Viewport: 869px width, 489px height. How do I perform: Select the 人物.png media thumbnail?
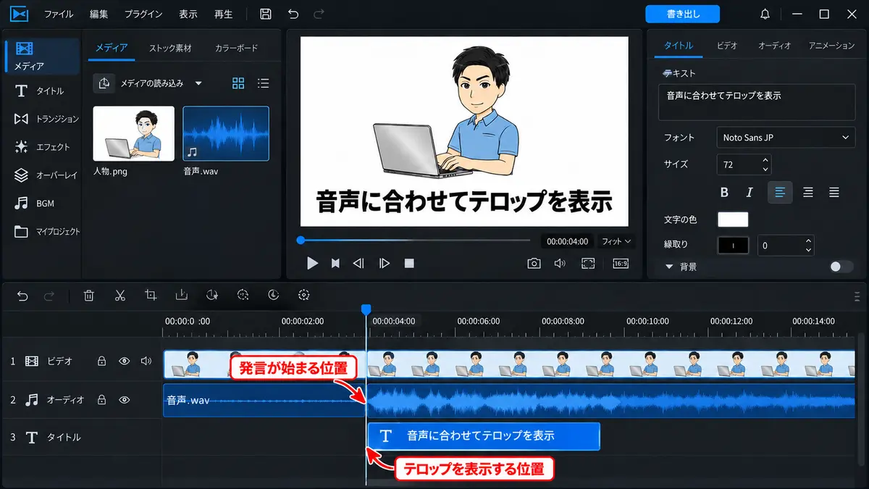click(x=133, y=133)
